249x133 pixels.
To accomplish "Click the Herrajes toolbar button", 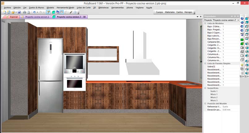I will point(188,12).
